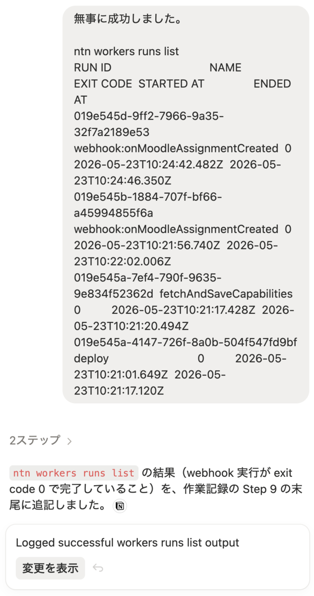Click the deploy run name text

click(x=91, y=359)
